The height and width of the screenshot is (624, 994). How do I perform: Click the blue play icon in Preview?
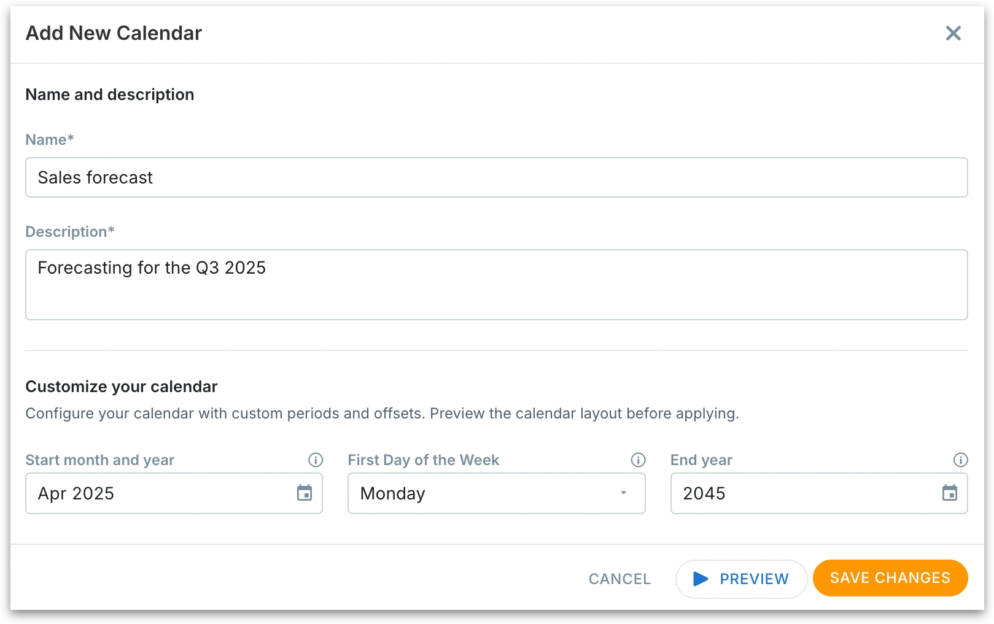[x=701, y=579]
